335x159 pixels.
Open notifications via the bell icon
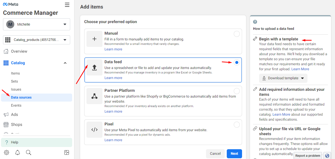tap(17, 152)
